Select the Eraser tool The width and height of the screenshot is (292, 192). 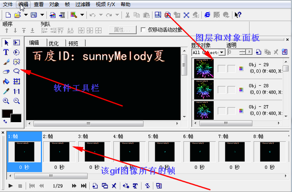[6, 72]
